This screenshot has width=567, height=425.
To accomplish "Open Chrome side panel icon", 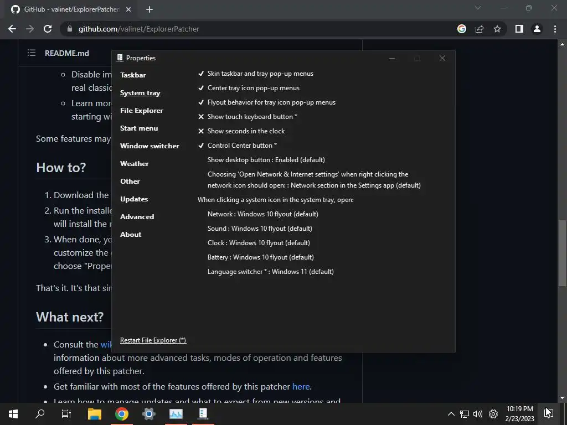I will coord(519,29).
